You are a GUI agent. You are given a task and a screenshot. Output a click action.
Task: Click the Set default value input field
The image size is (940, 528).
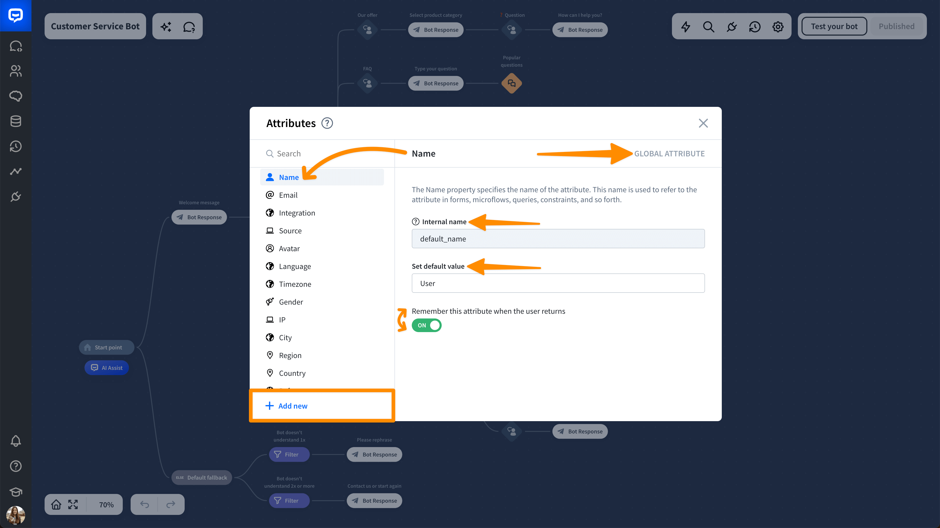point(558,283)
